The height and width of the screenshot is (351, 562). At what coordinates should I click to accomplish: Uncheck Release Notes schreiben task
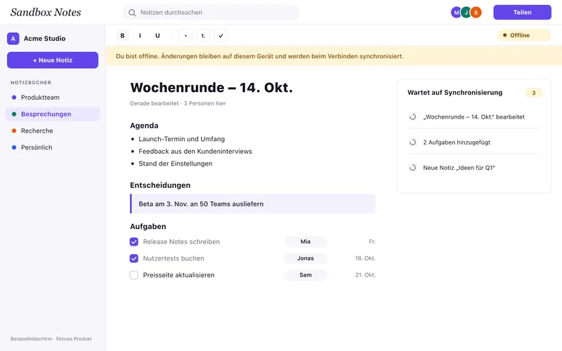133,241
